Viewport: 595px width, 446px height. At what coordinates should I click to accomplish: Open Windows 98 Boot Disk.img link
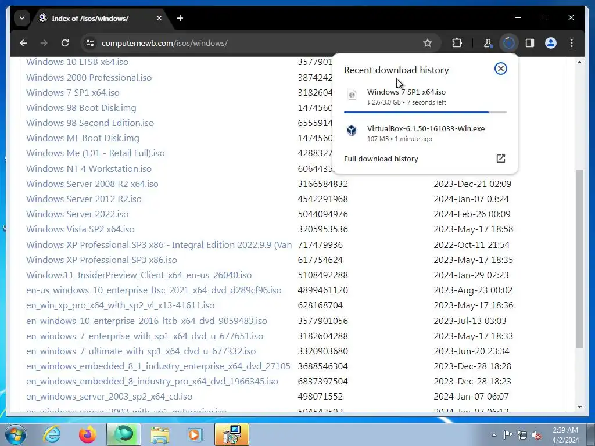click(81, 107)
